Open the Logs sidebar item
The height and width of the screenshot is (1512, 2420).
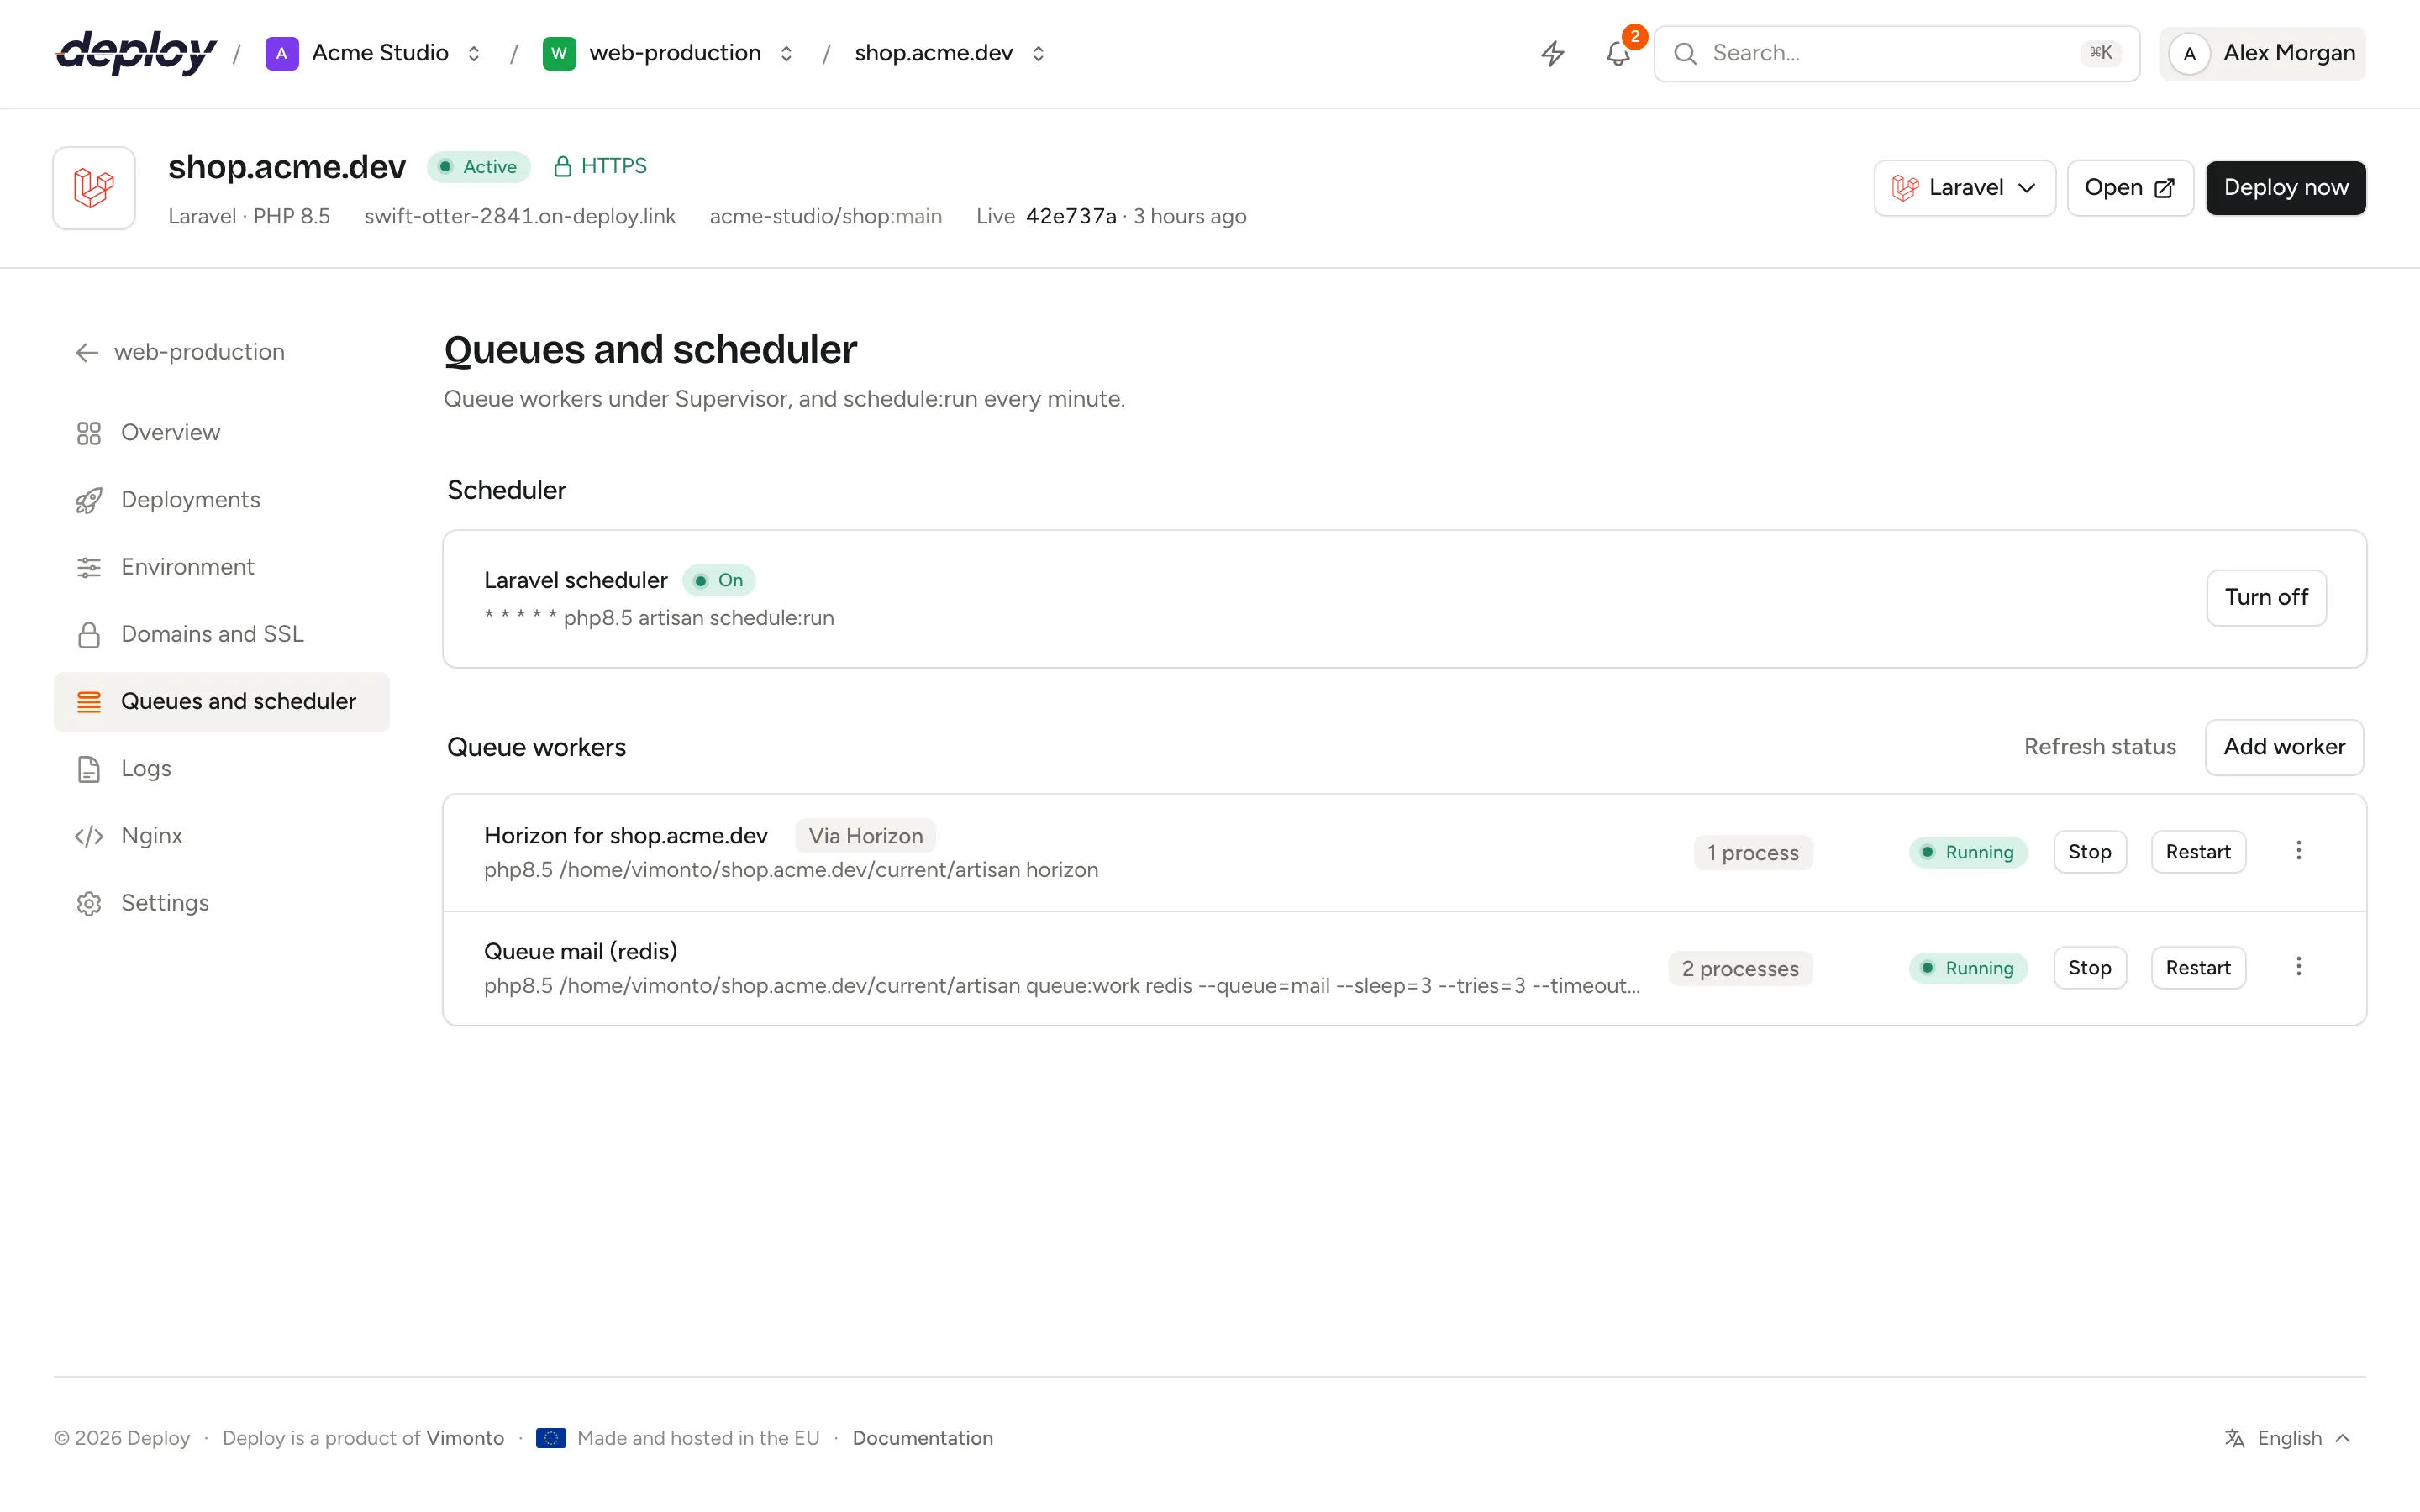(x=221, y=769)
